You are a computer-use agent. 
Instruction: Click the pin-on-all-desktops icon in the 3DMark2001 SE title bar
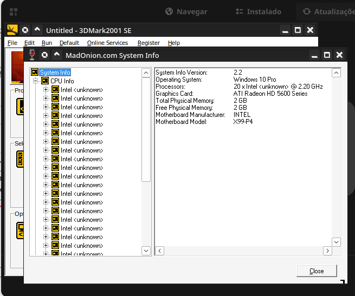tap(25, 30)
